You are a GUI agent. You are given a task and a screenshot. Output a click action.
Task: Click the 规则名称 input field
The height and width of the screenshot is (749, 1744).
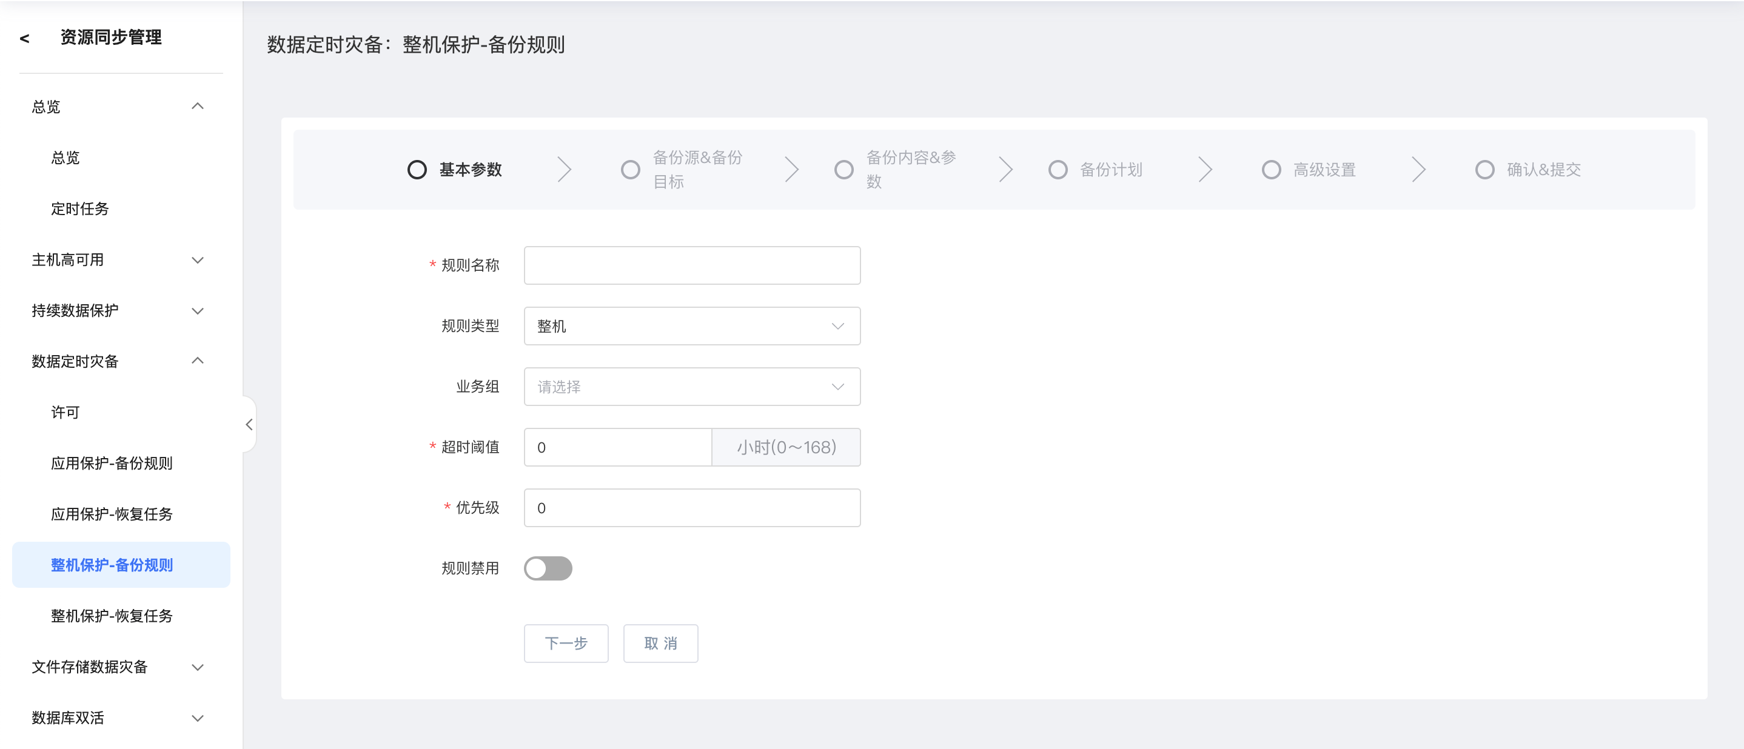pyautogui.click(x=691, y=265)
